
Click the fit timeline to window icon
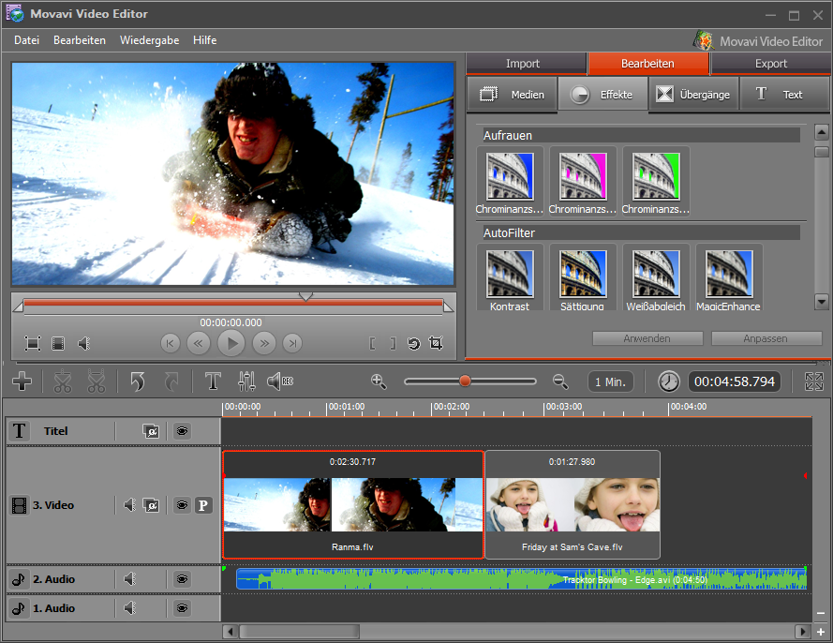(x=812, y=381)
